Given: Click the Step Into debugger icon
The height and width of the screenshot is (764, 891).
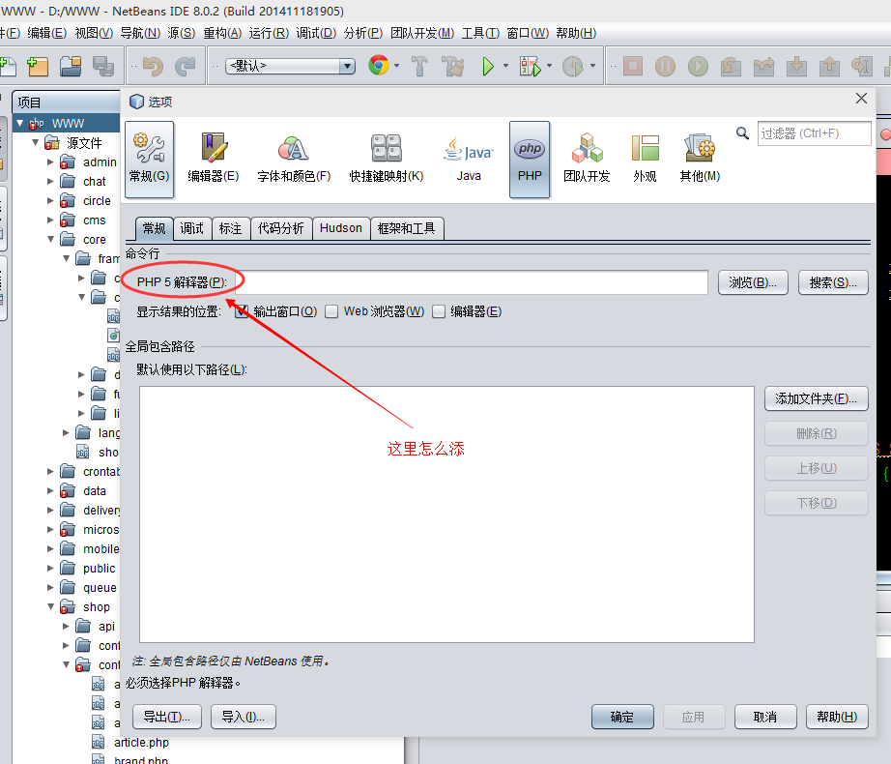Looking at the screenshot, I should tap(763, 67).
